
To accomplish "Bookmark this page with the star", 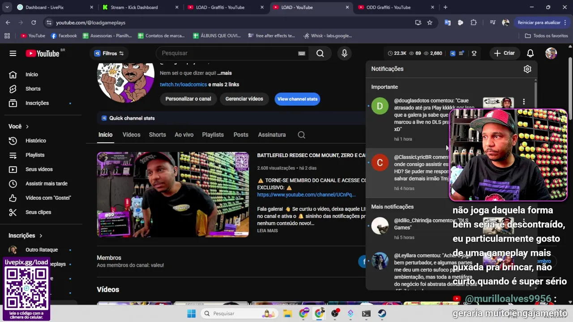I will coord(430,22).
